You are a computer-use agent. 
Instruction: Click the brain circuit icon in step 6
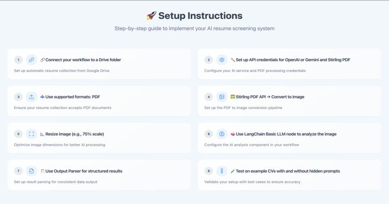click(x=222, y=134)
